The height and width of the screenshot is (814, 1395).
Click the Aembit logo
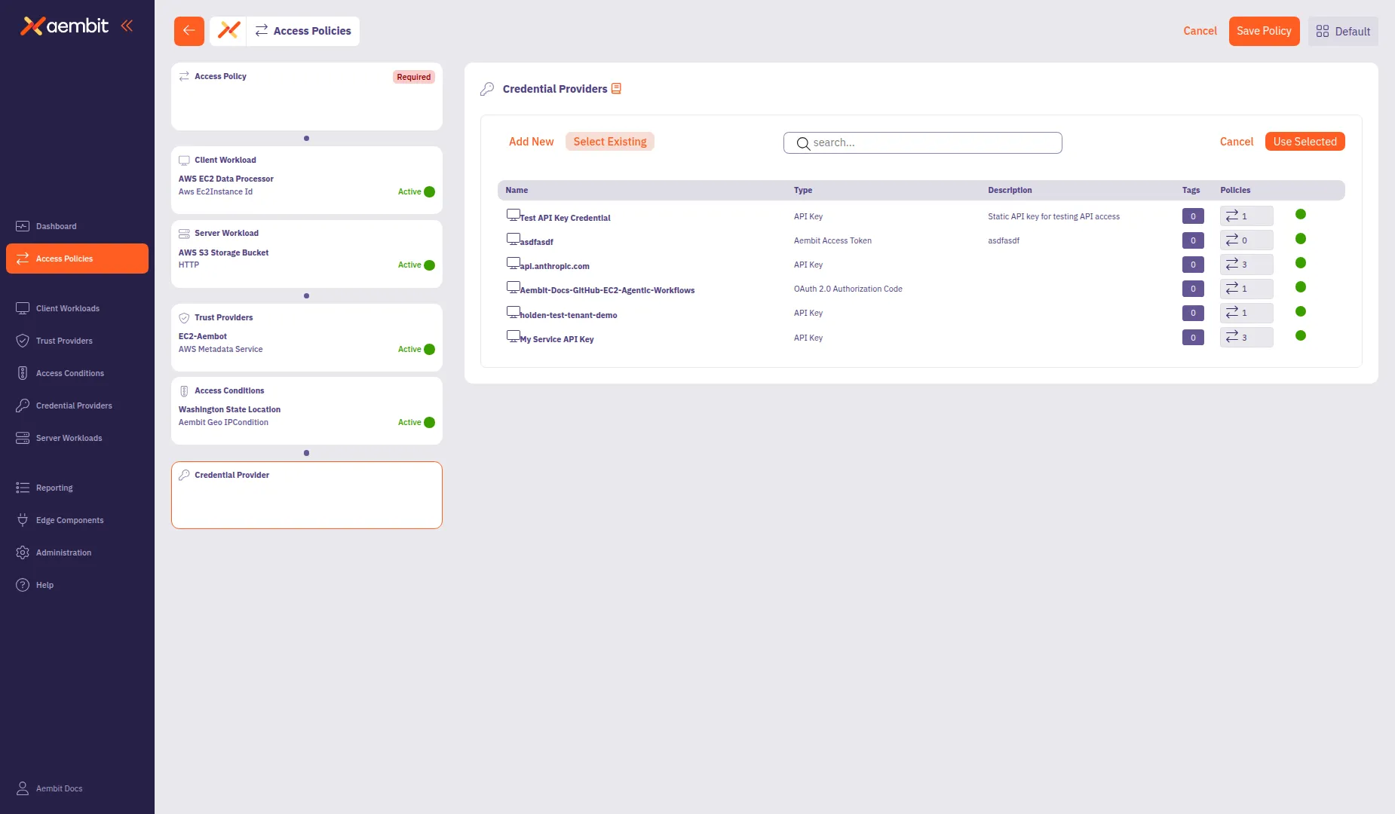click(64, 26)
